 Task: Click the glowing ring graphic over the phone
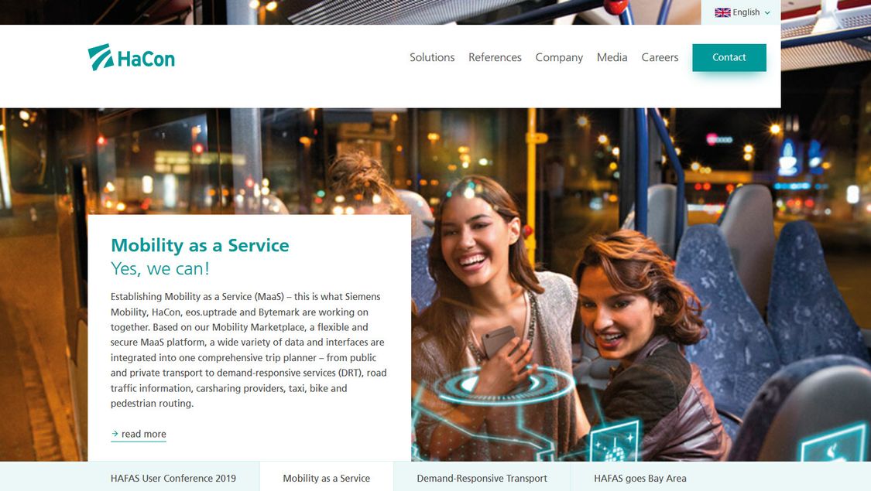[504, 384]
